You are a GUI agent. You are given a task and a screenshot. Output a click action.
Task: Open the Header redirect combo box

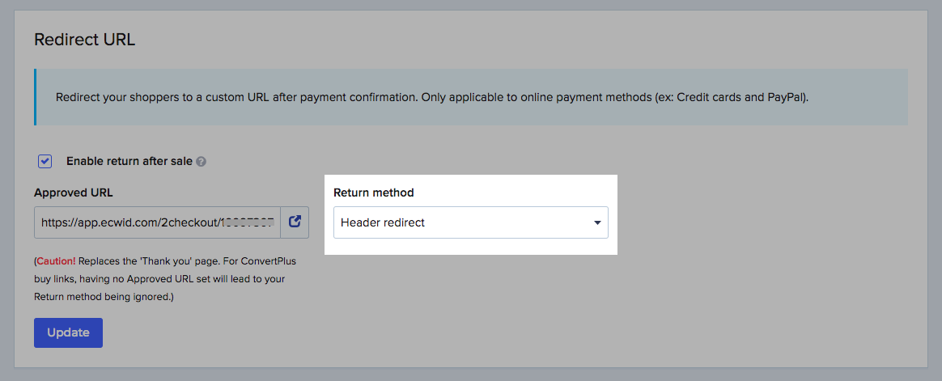coord(470,222)
